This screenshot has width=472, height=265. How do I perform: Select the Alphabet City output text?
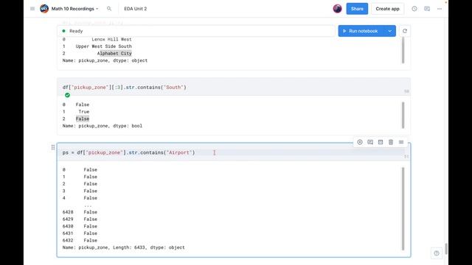pyautogui.click(x=114, y=54)
